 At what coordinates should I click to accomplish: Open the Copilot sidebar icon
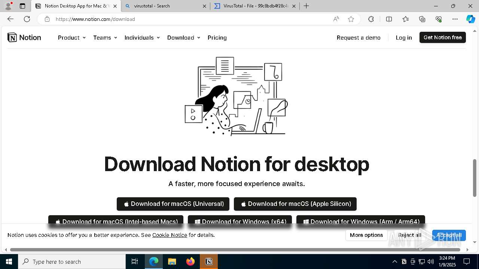[x=470, y=19]
